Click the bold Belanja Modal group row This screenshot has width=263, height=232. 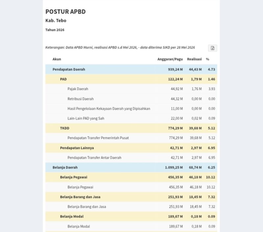(131, 217)
